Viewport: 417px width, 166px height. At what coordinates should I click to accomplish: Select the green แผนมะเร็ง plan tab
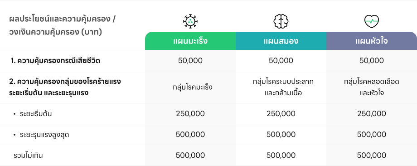point(190,41)
